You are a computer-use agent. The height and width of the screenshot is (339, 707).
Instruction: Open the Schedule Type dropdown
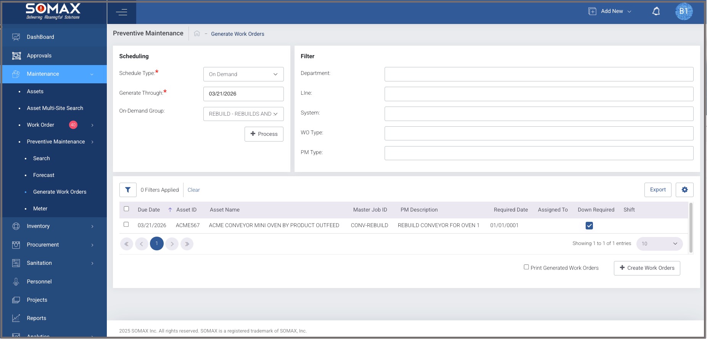[243, 74]
